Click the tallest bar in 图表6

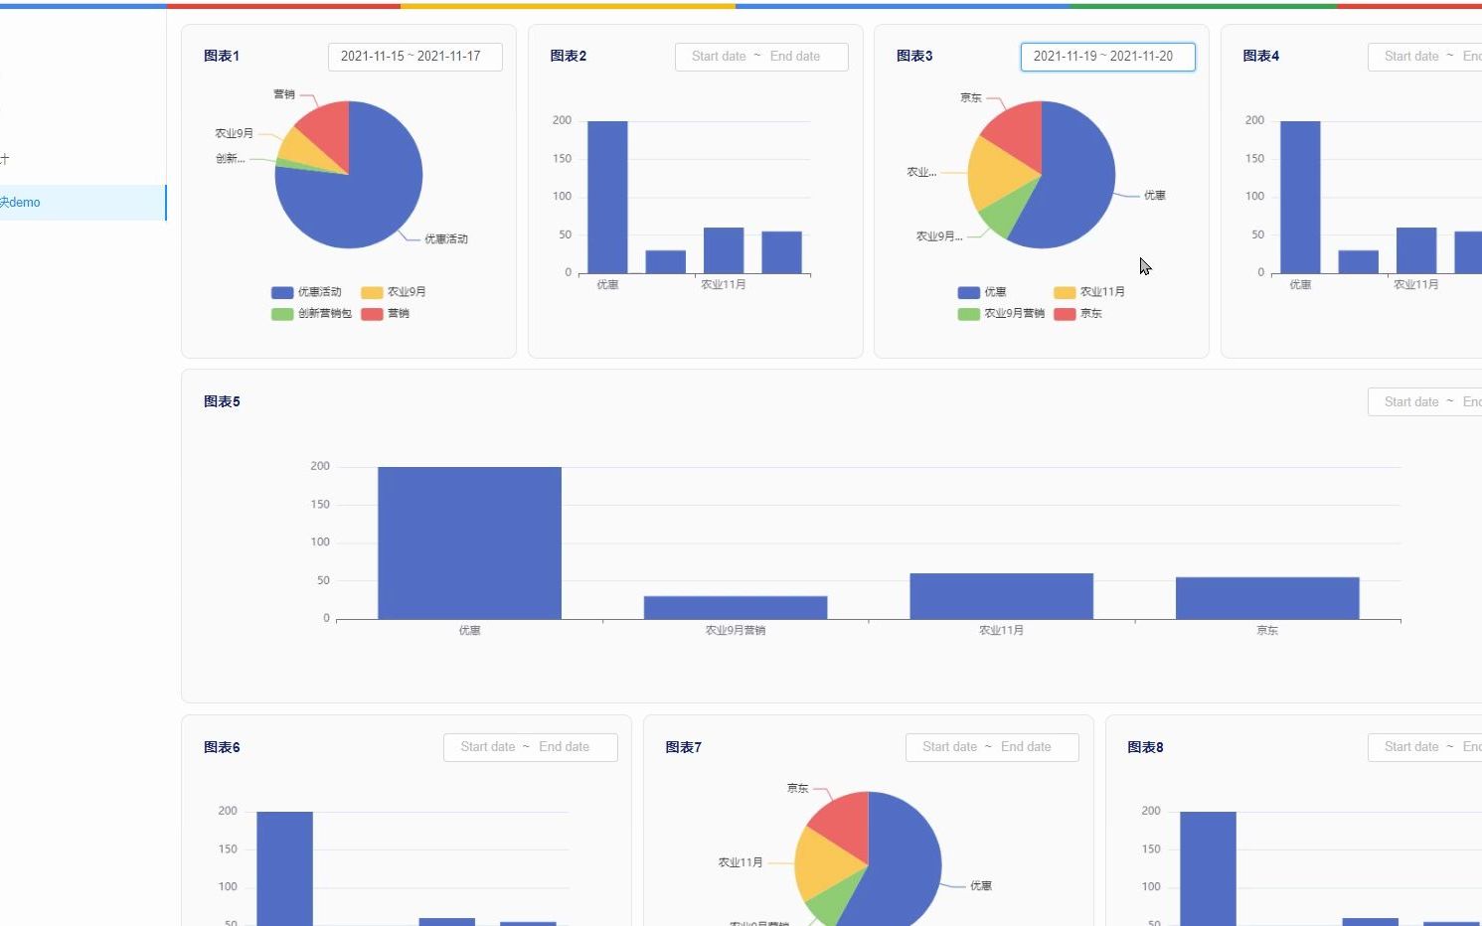click(x=284, y=868)
